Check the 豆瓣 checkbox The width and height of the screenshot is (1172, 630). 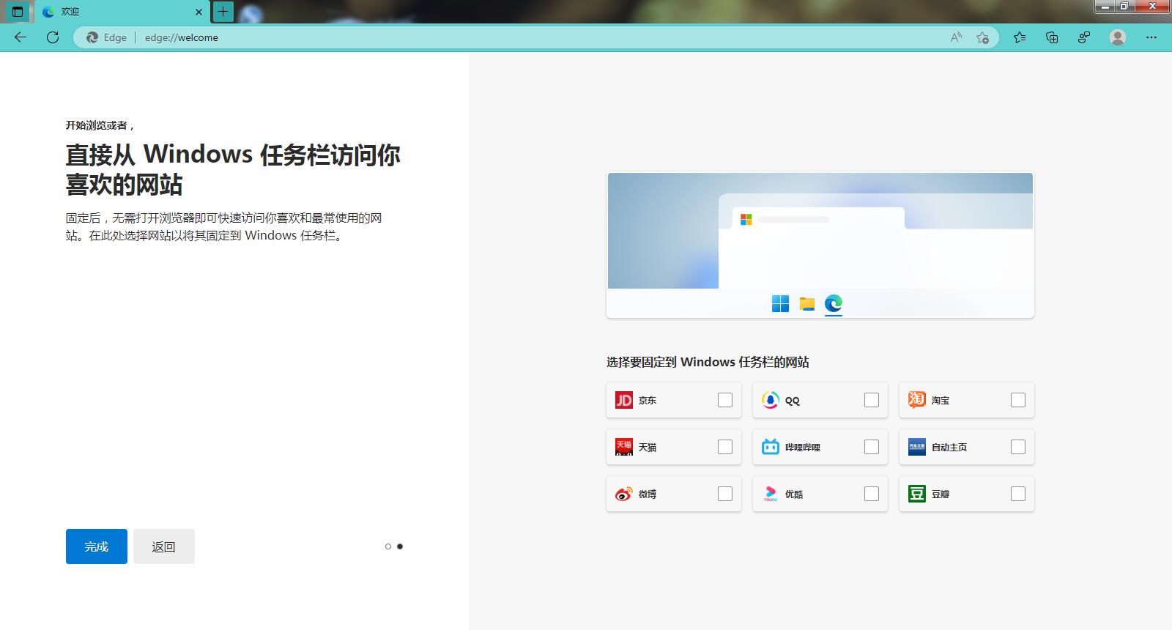coord(1018,494)
